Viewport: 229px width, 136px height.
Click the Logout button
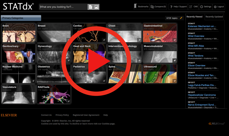point(219,7)
